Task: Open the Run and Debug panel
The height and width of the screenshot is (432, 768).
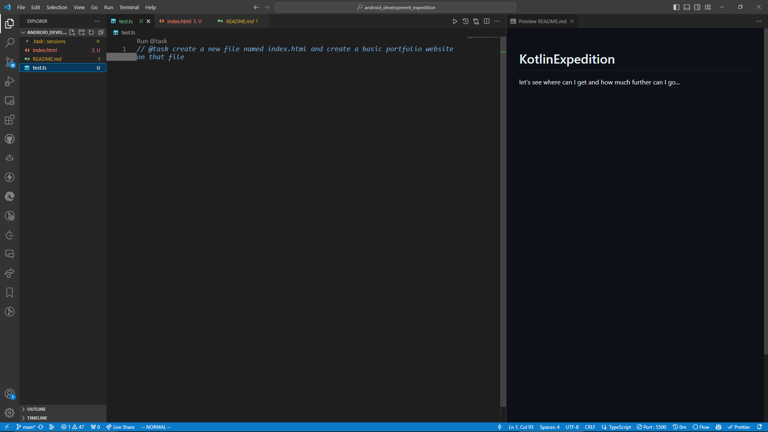Action: [x=10, y=81]
